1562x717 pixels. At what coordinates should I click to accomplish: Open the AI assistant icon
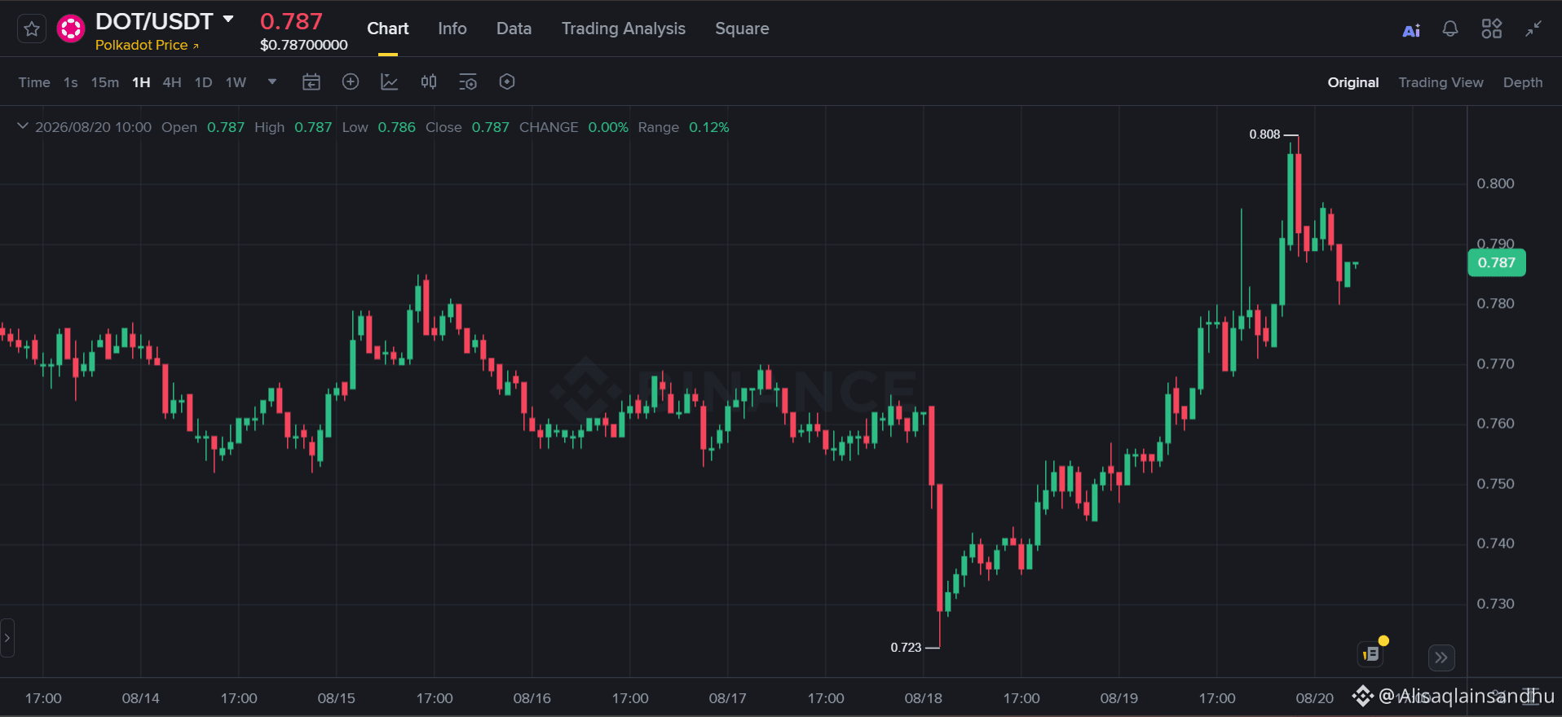coord(1411,30)
